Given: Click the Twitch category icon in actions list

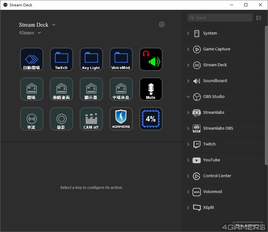Looking at the screenshot, I should click(x=197, y=144).
